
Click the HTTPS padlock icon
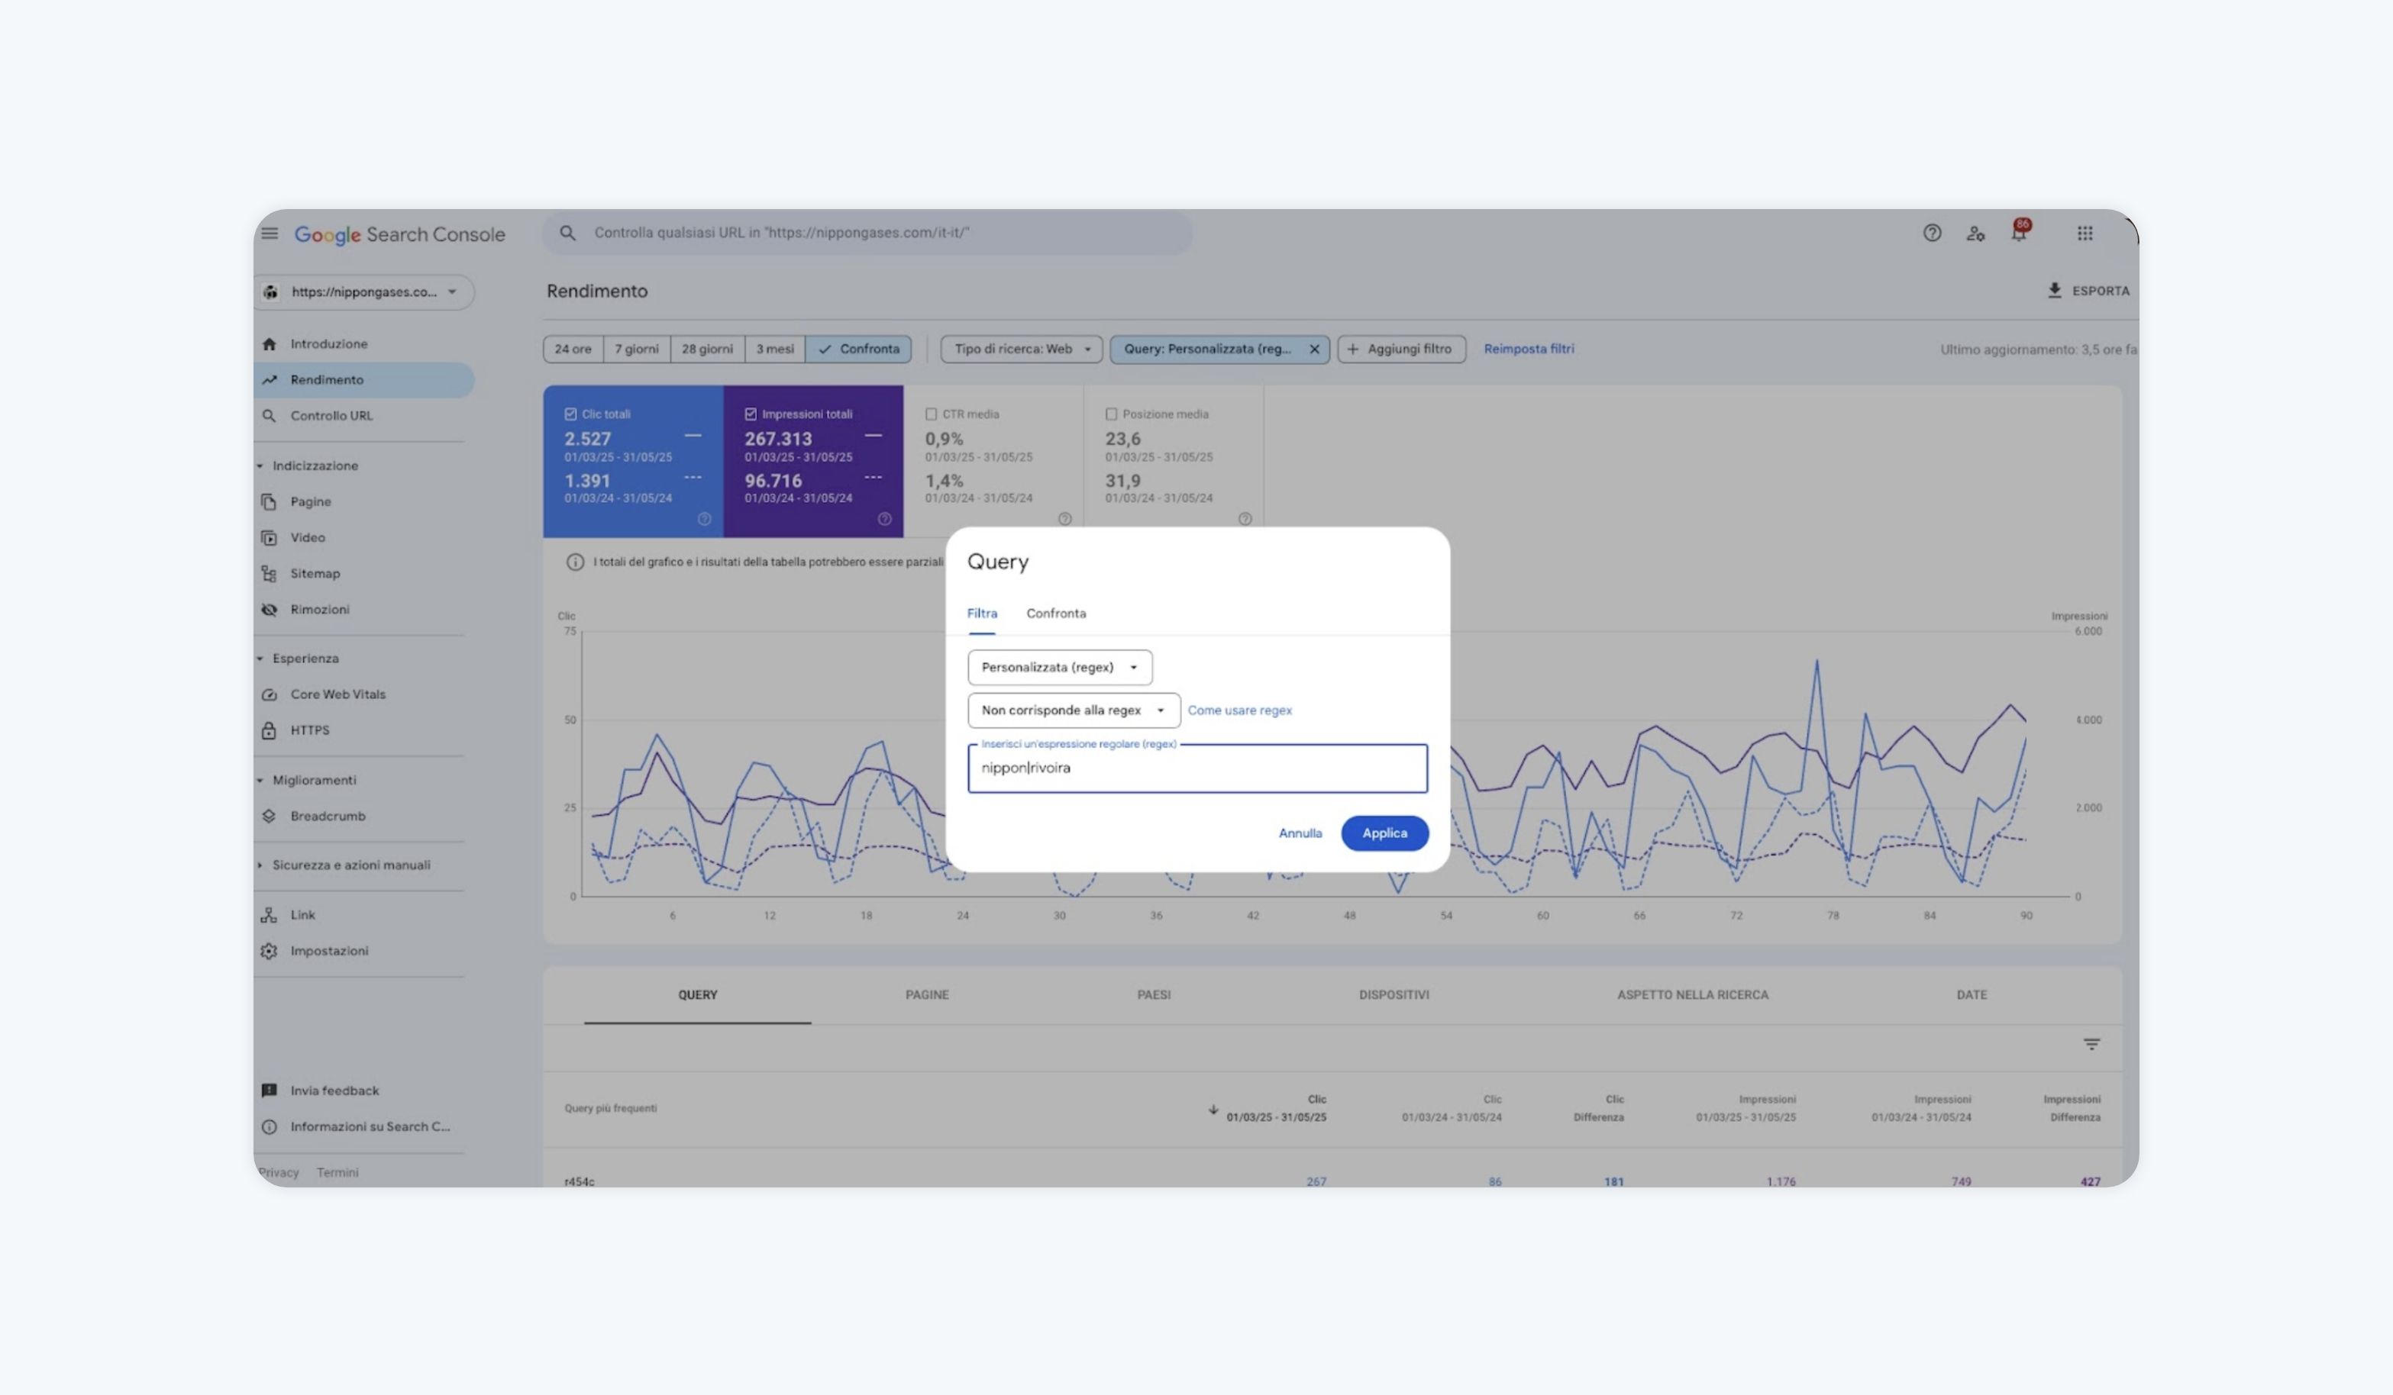pyautogui.click(x=270, y=731)
